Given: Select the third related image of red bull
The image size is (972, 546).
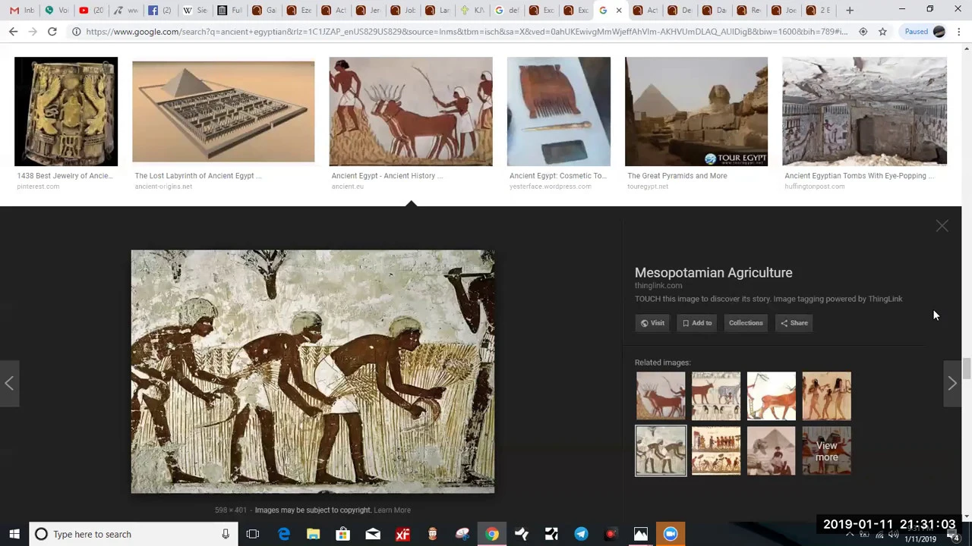Looking at the screenshot, I should click(x=772, y=396).
